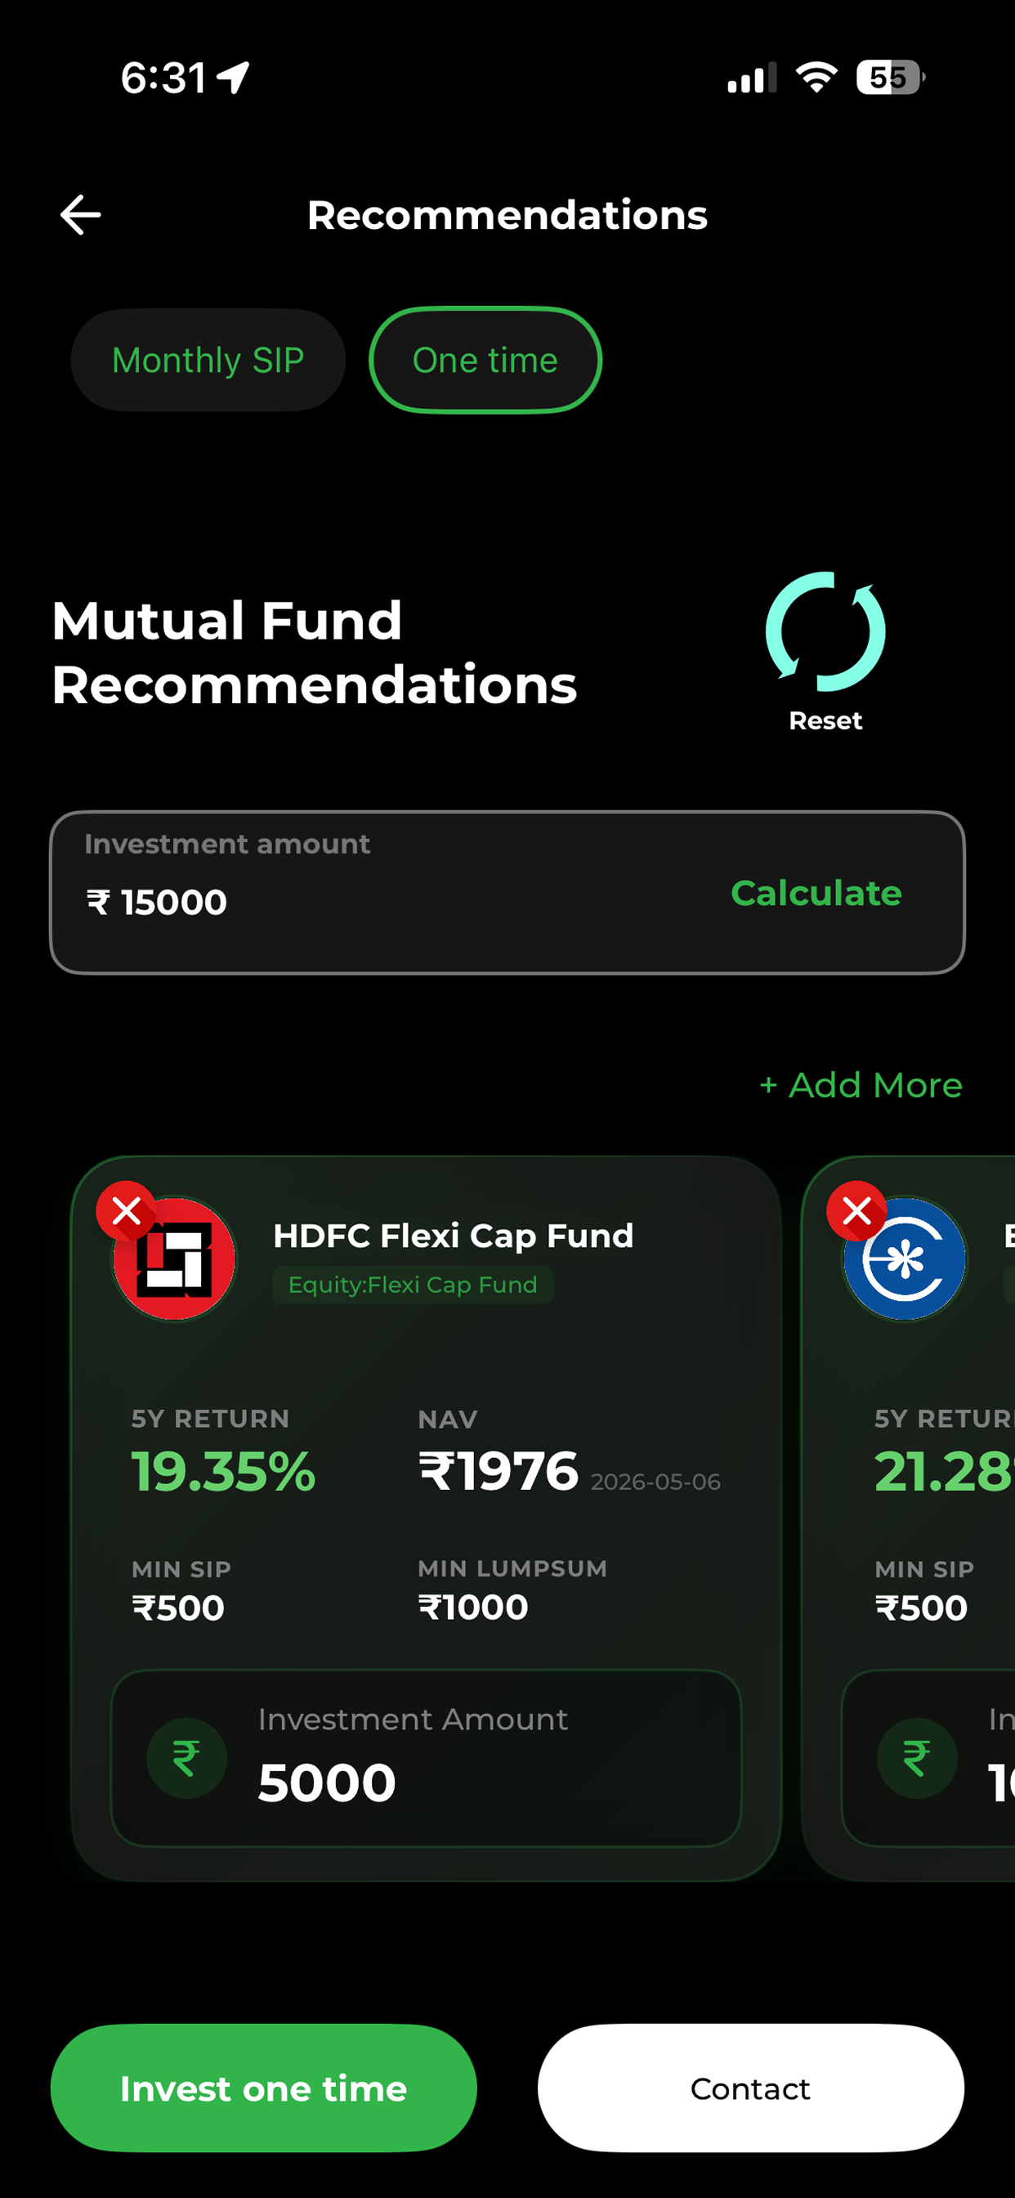Tap the Wi-Fi status icon
This screenshot has height=2198, width=1015.
tap(816, 78)
